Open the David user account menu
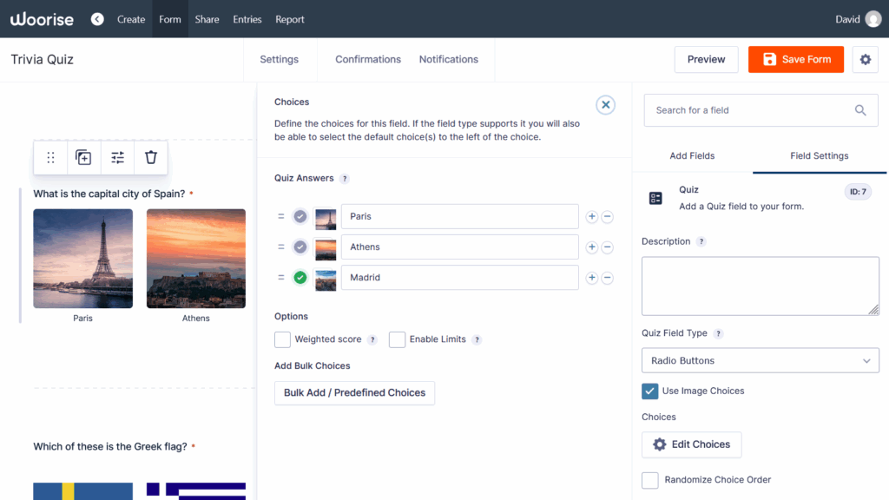This screenshot has width=889, height=500. click(x=858, y=19)
